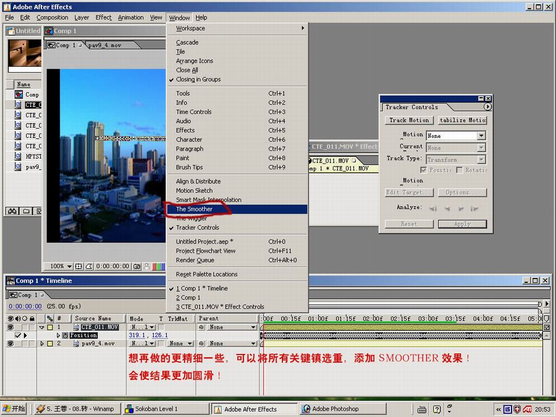Click the Position stopwatch icon in timeline

point(65,335)
